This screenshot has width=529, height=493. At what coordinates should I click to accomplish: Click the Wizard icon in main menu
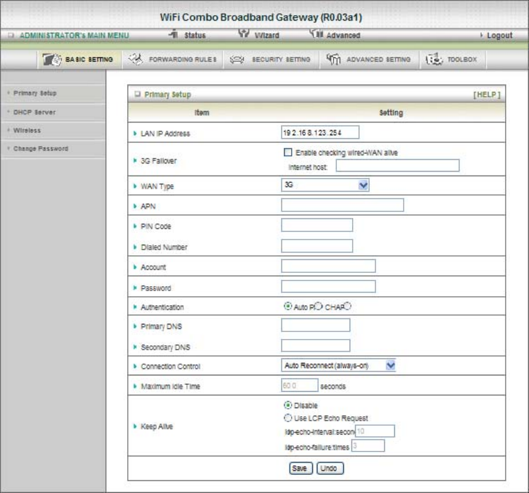pos(244,33)
